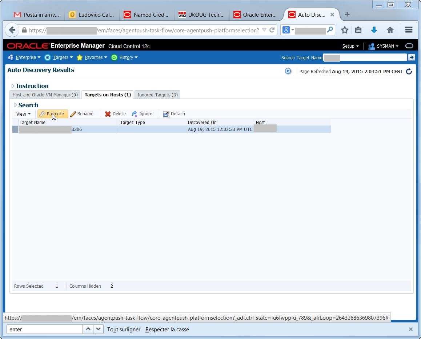Show URL history dropdown arrow
This screenshot has height=339, width=421.
pos(264,30)
